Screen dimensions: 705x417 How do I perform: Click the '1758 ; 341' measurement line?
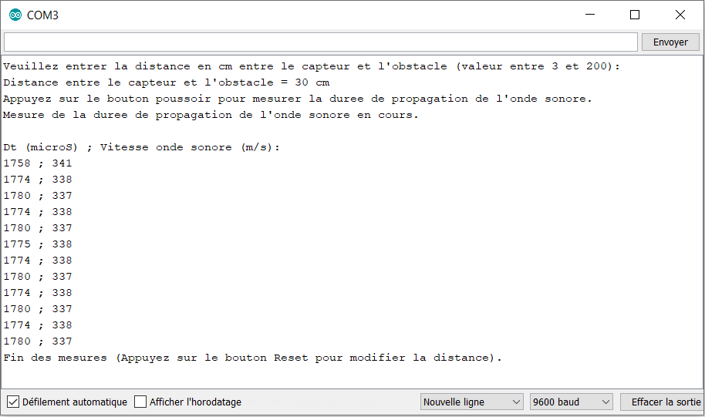38,163
